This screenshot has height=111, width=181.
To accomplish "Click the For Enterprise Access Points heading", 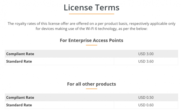I will [x=92, y=40].
